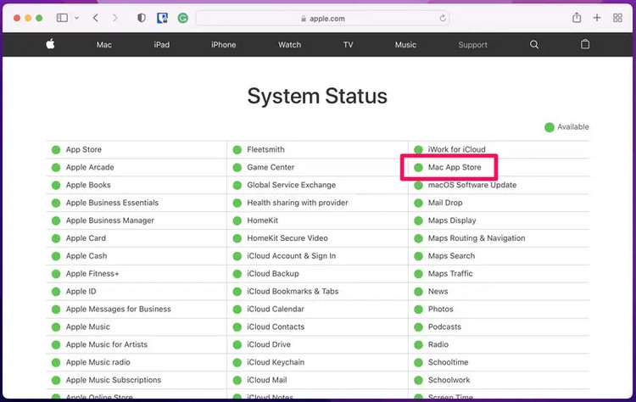This screenshot has width=636, height=402.
Task: Select the iCloud Calendar text
Action: pyautogui.click(x=276, y=309)
